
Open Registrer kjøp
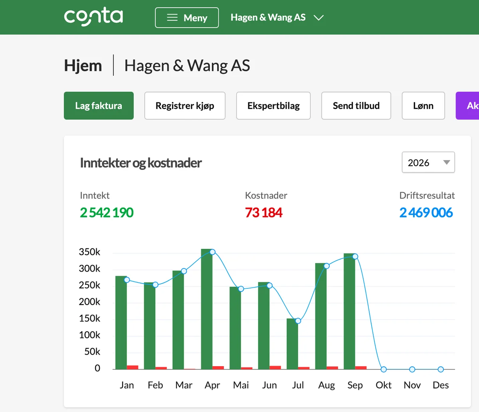pyautogui.click(x=185, y=106)
